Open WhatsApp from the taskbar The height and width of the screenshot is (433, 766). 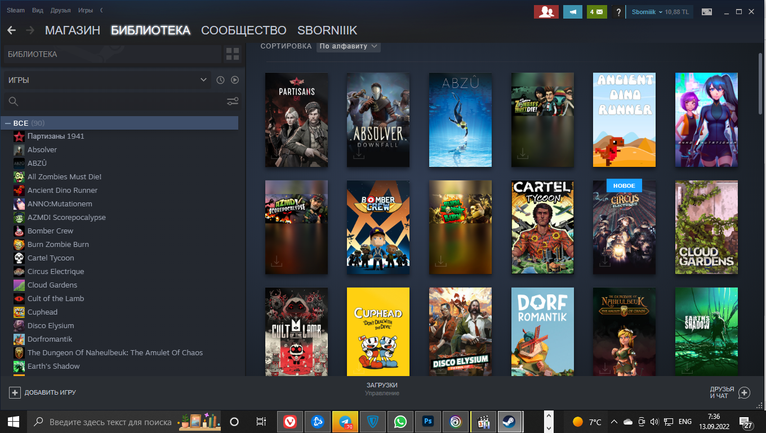coord(400,422)
